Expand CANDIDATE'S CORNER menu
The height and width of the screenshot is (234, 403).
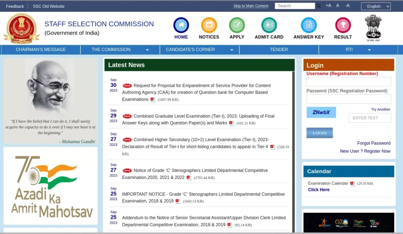[x=200, y=50]
